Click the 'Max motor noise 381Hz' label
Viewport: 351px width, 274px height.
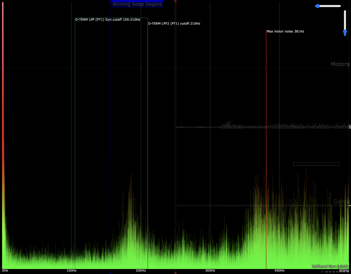[x=285, y=31]
